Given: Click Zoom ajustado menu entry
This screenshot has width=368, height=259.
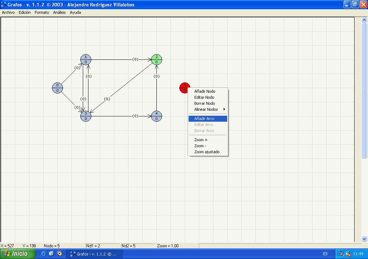Looking at the screenshot, I should [207, 152].
